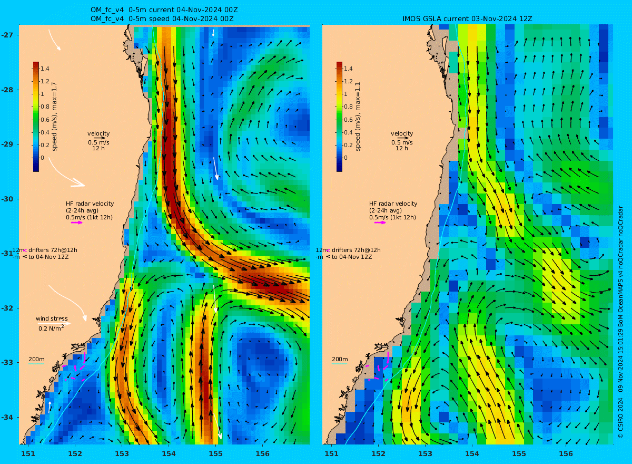Click the 200m contour line sample in left map
632x464 pixels.
(x=36, y=364)
